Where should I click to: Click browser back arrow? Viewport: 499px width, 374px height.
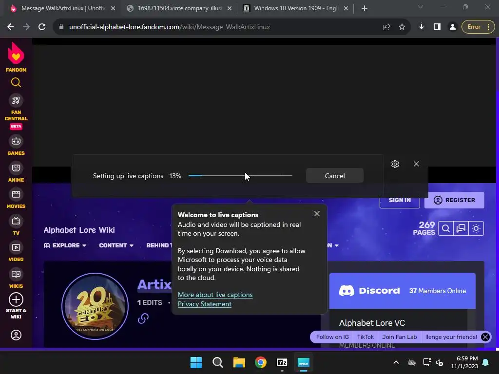11,27
